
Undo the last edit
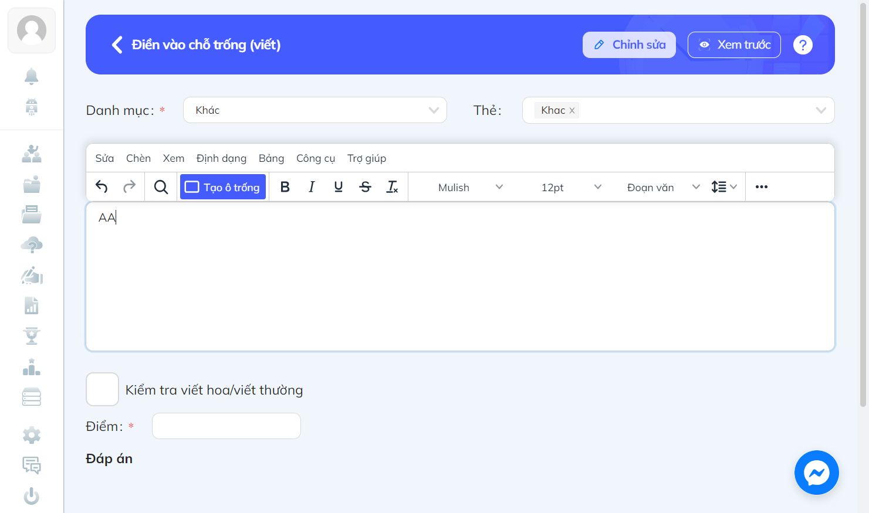[102, 187]
